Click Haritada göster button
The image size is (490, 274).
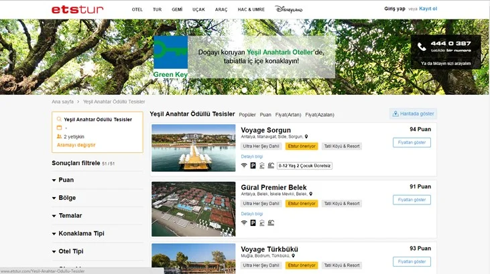pos(413,114)
